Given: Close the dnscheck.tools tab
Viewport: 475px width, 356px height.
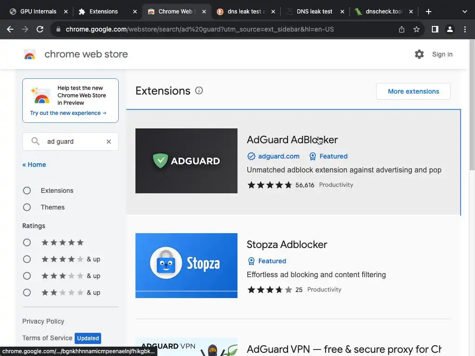Looking at the screenshot, I should [x=411, y=12].
